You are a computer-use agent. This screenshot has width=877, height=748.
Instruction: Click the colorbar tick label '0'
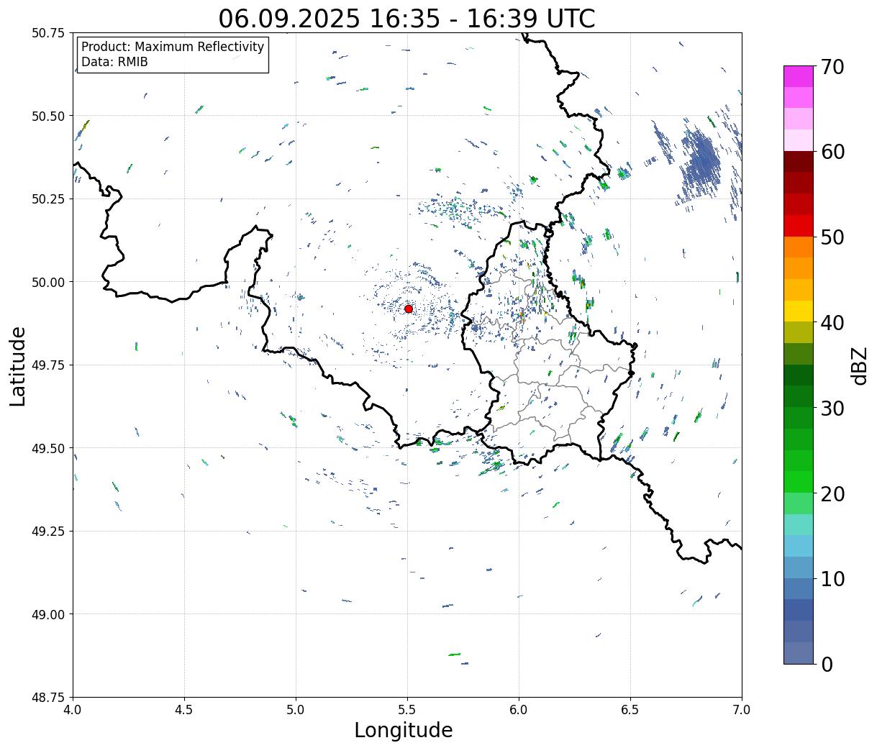[826, 665]
